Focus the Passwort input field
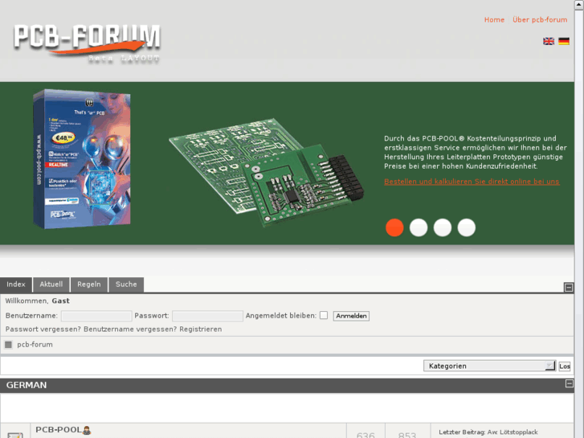Image resolution: width=584 pixels, height=438 pixels. tap(207, 316)
